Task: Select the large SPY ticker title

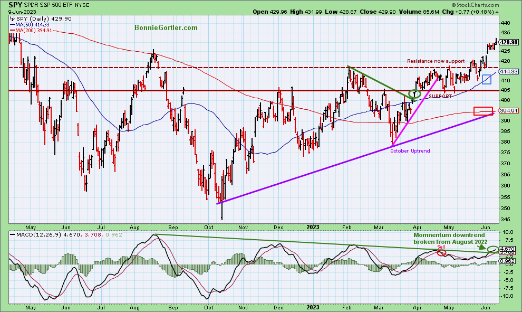Action: [15, 5]
